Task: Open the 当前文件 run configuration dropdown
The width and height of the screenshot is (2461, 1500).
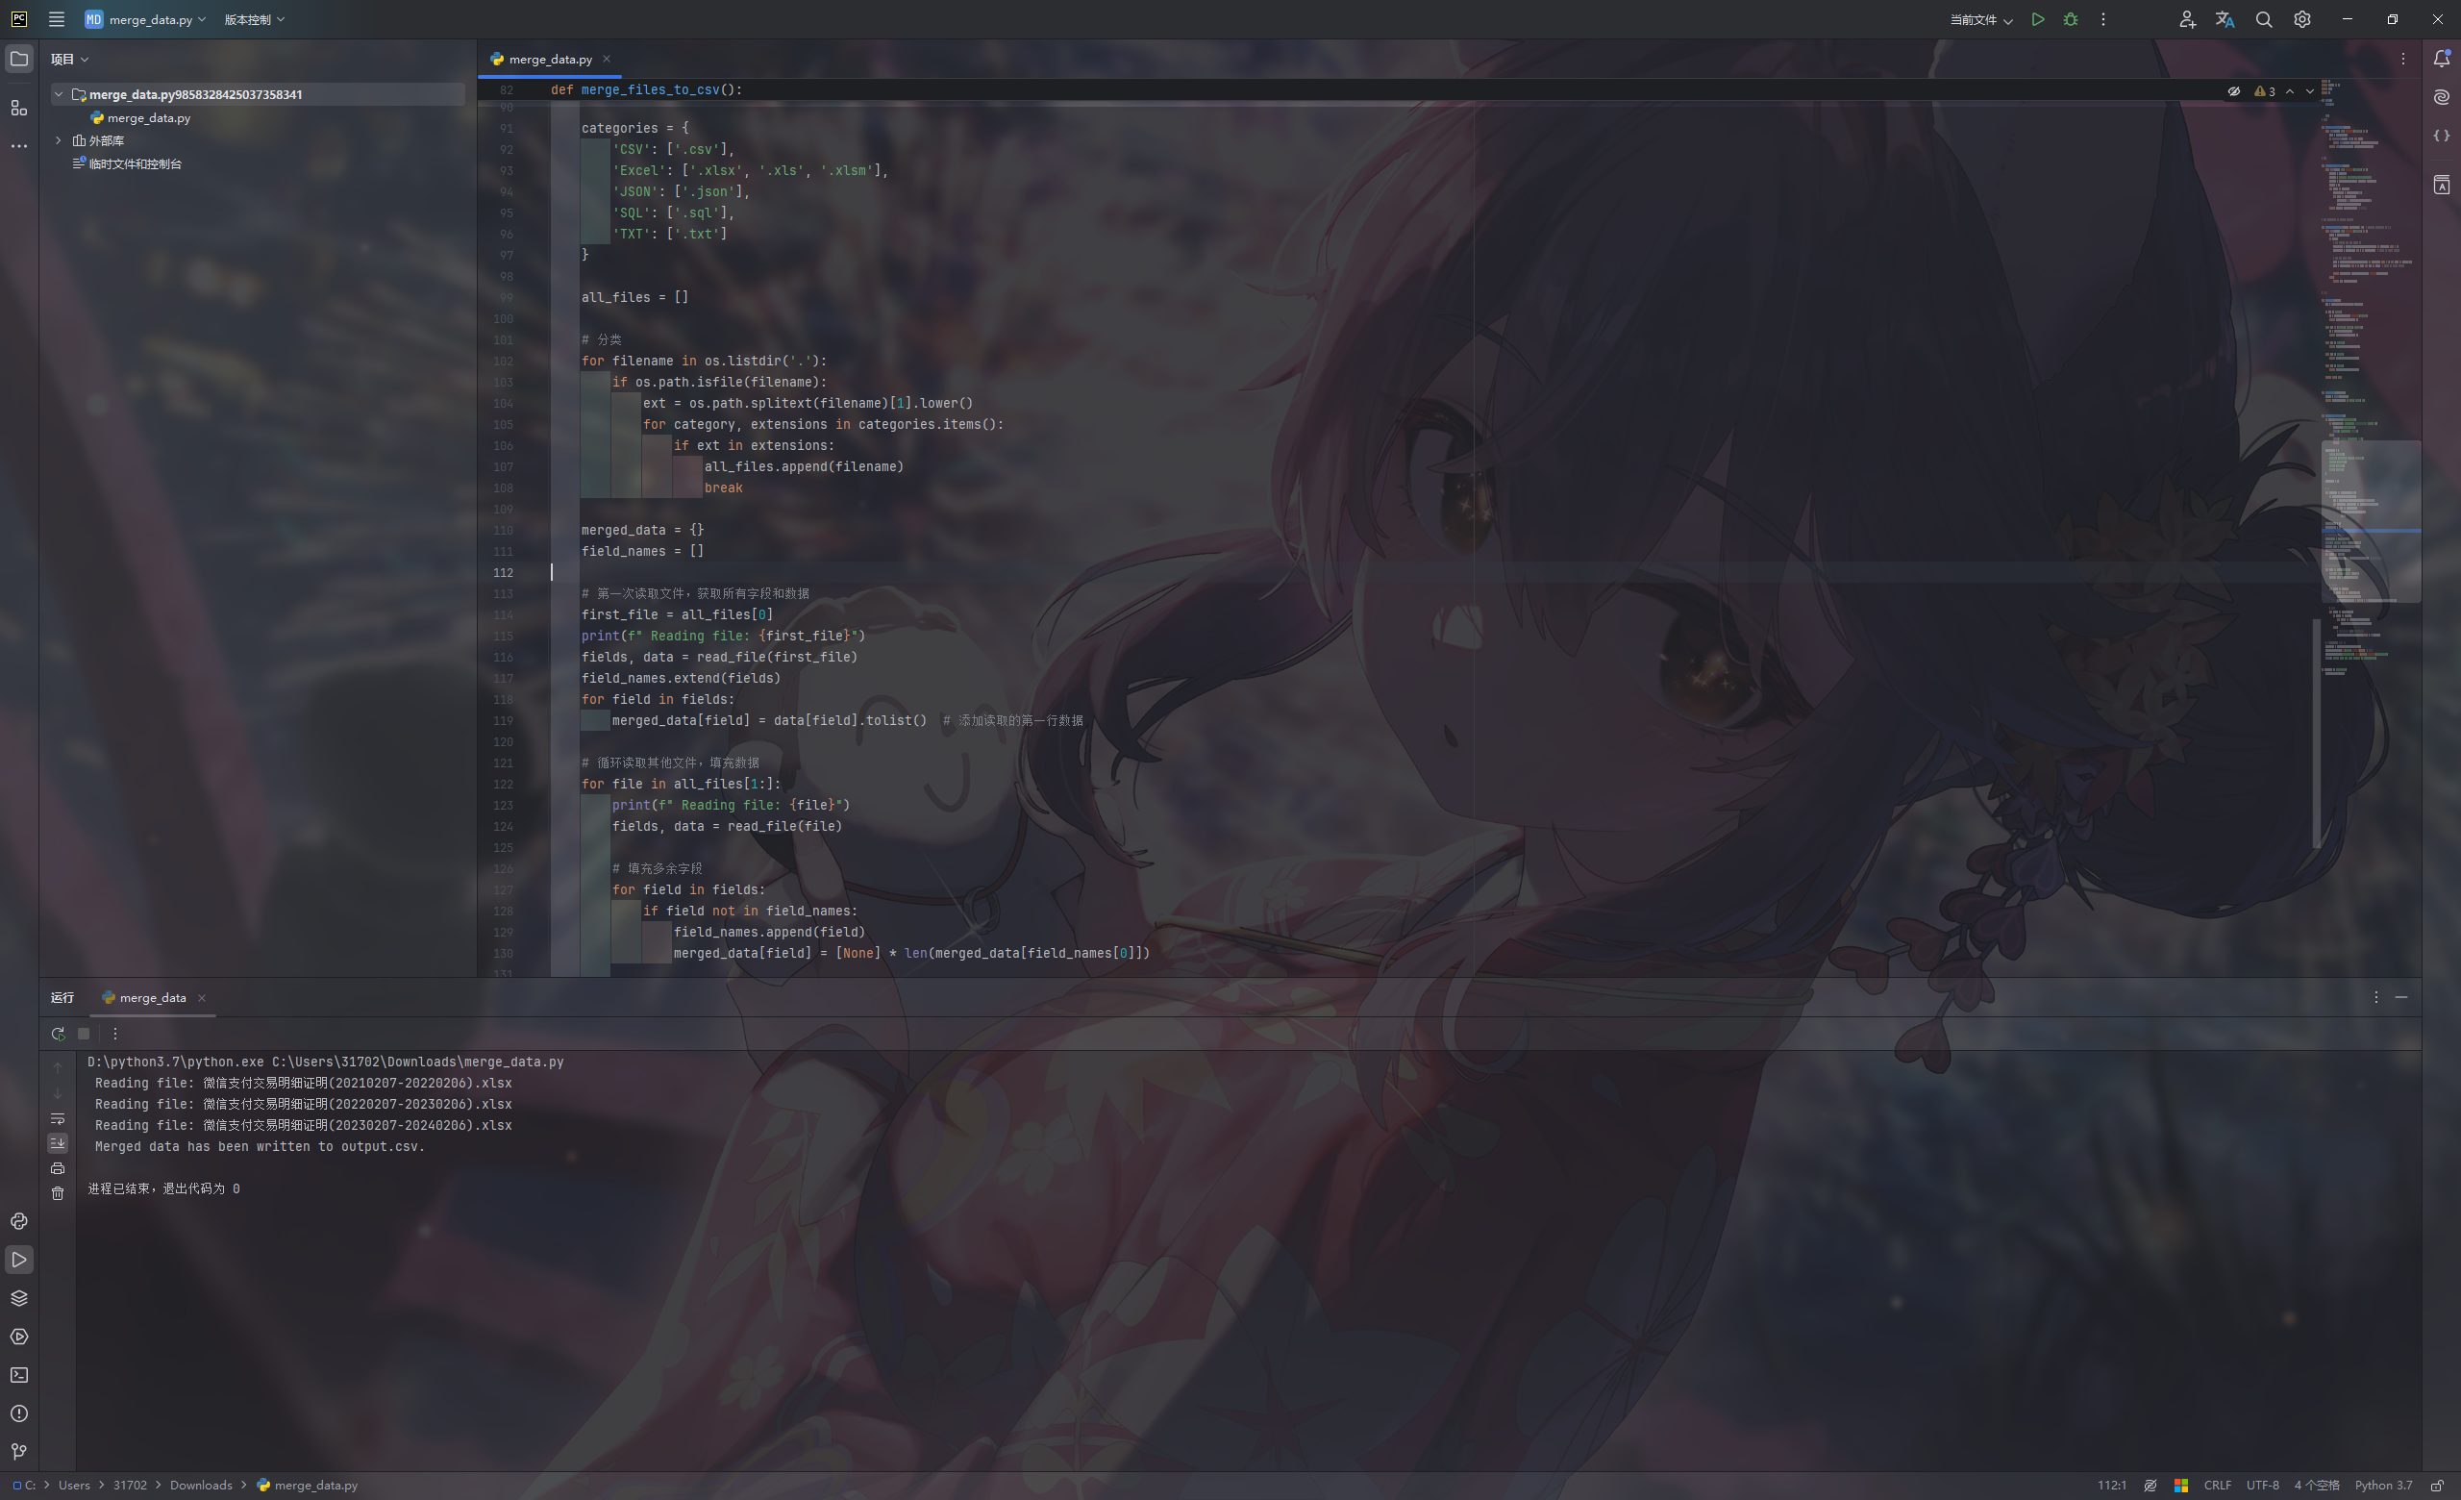Action: pyautogui.click(x=1981, y=19)
